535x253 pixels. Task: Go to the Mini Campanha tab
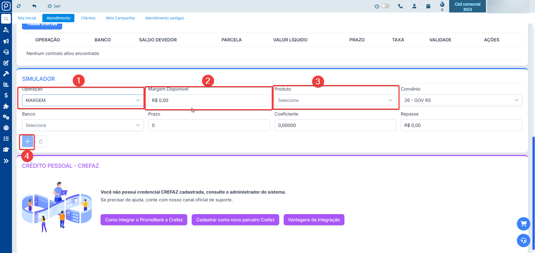(x=120, y=18)
